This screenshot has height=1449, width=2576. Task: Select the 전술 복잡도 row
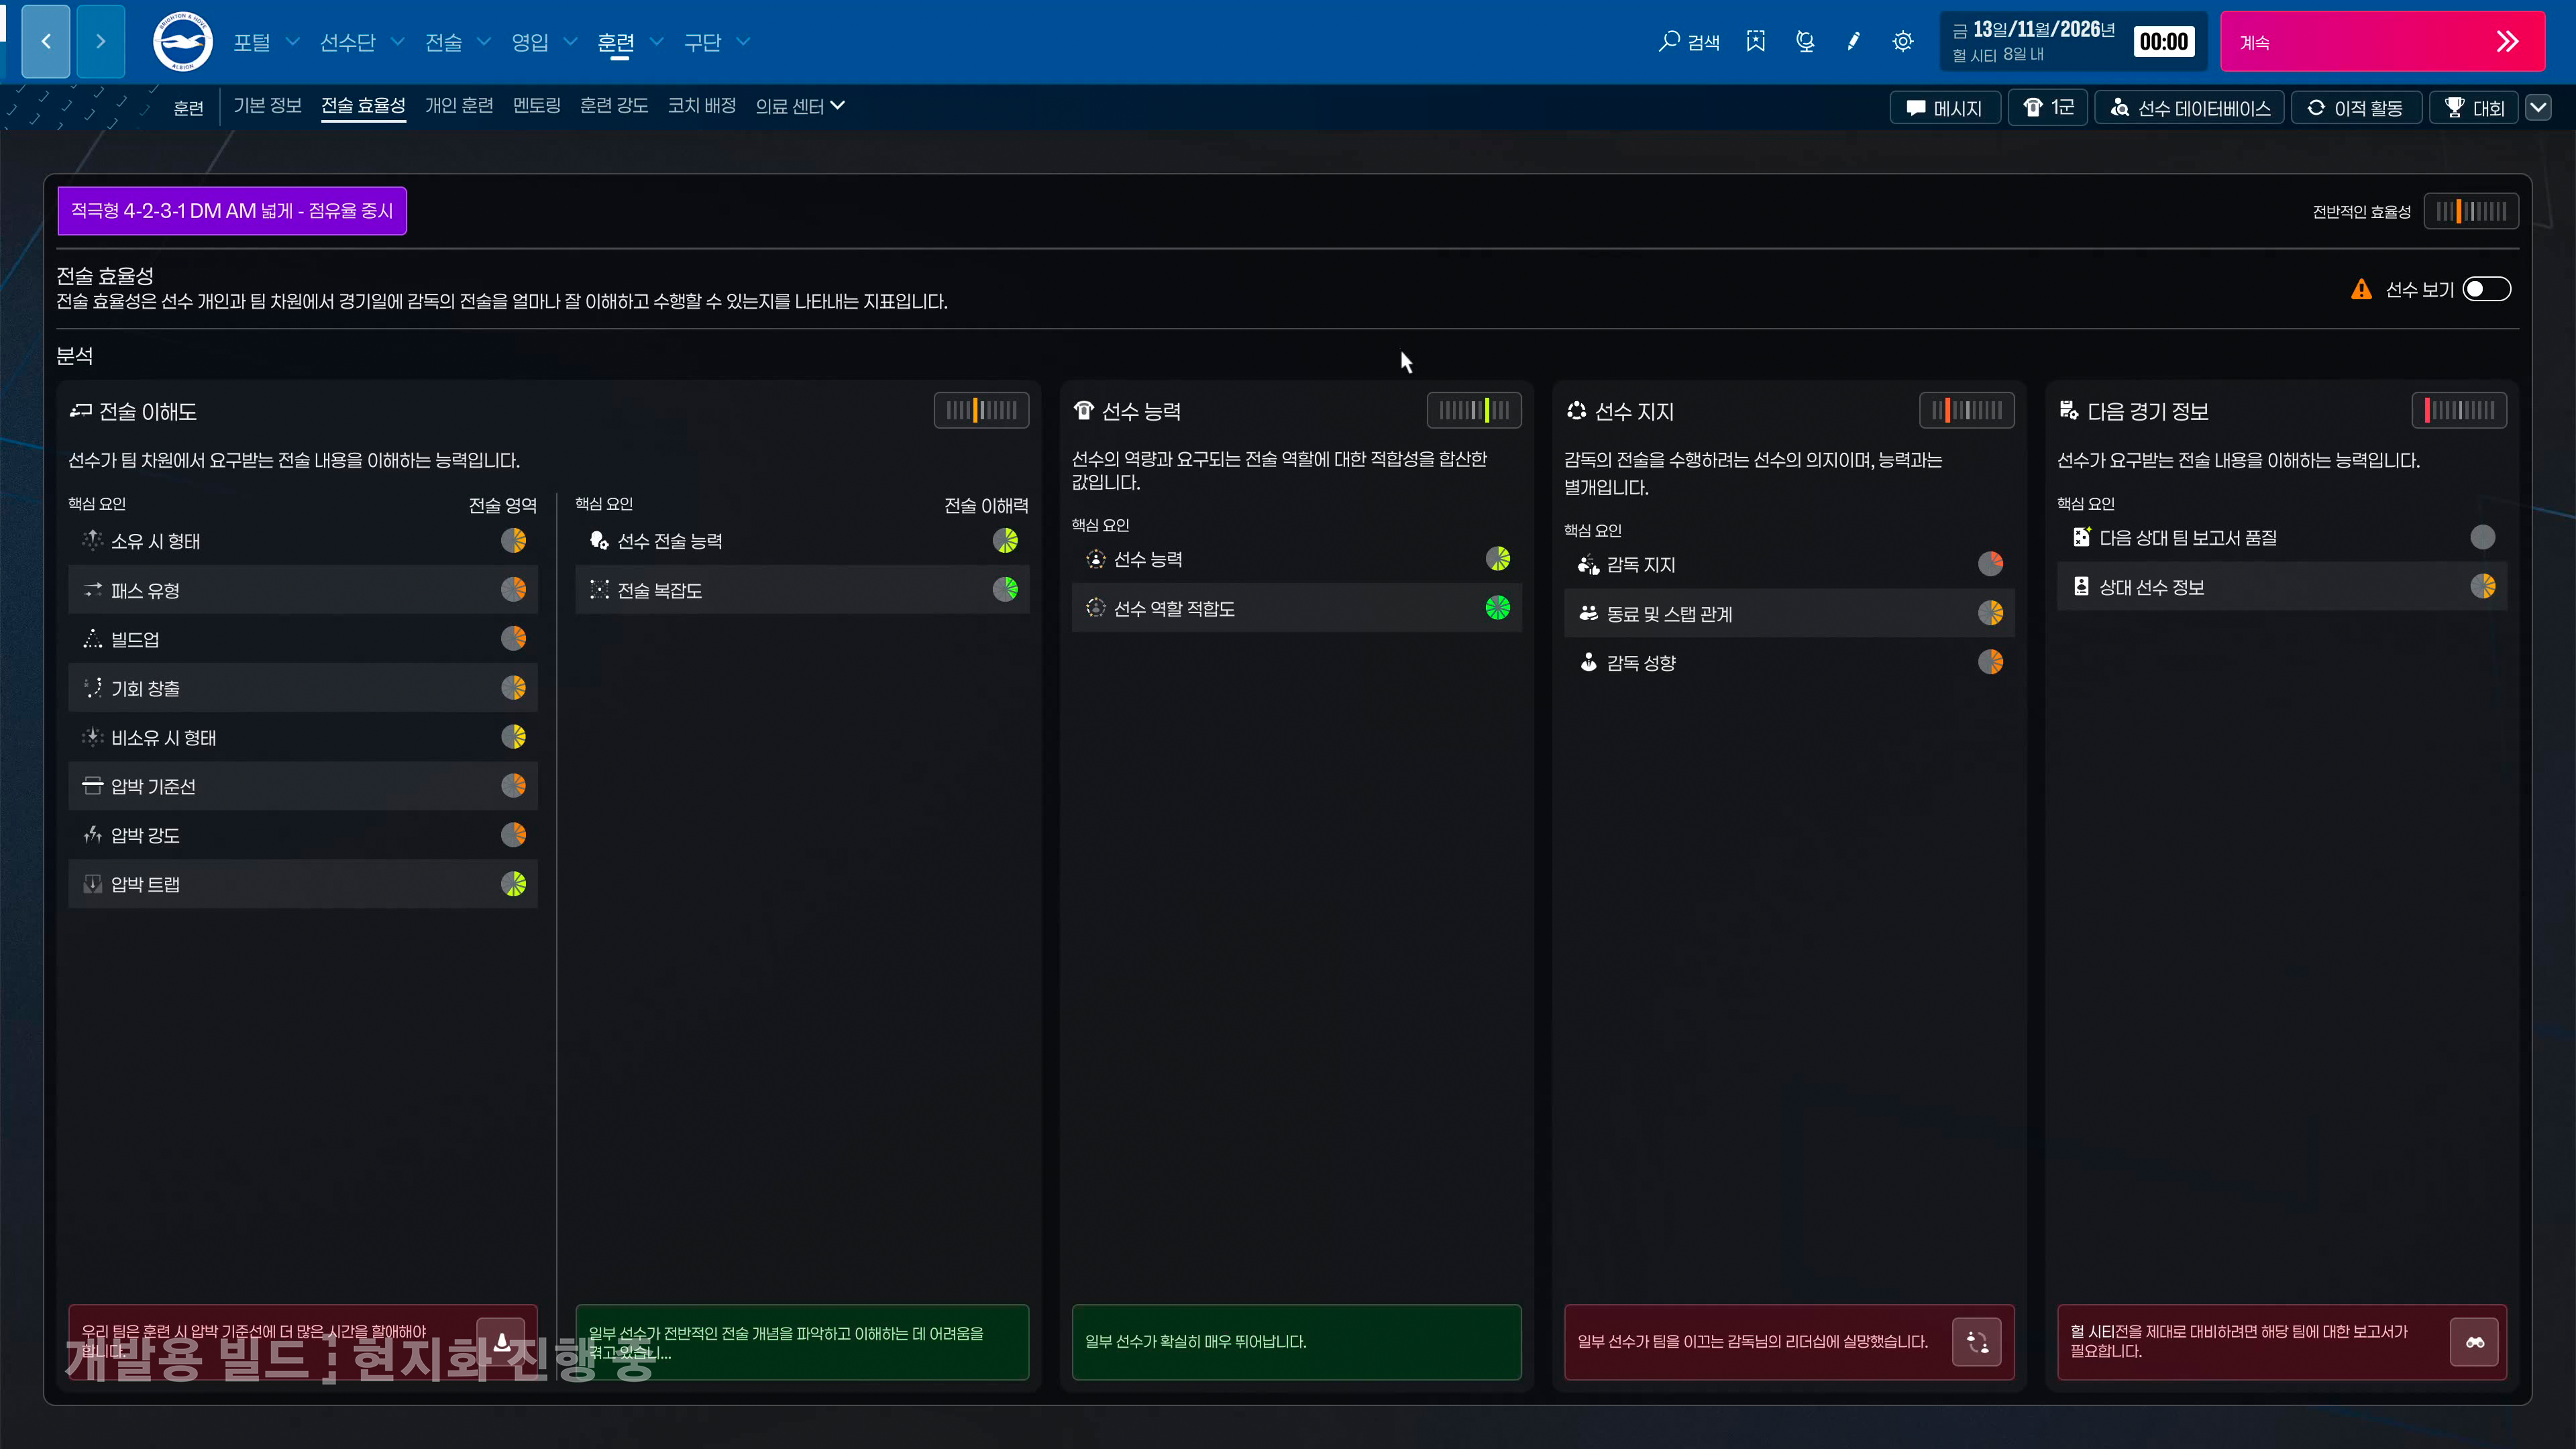tap(802, 590)
